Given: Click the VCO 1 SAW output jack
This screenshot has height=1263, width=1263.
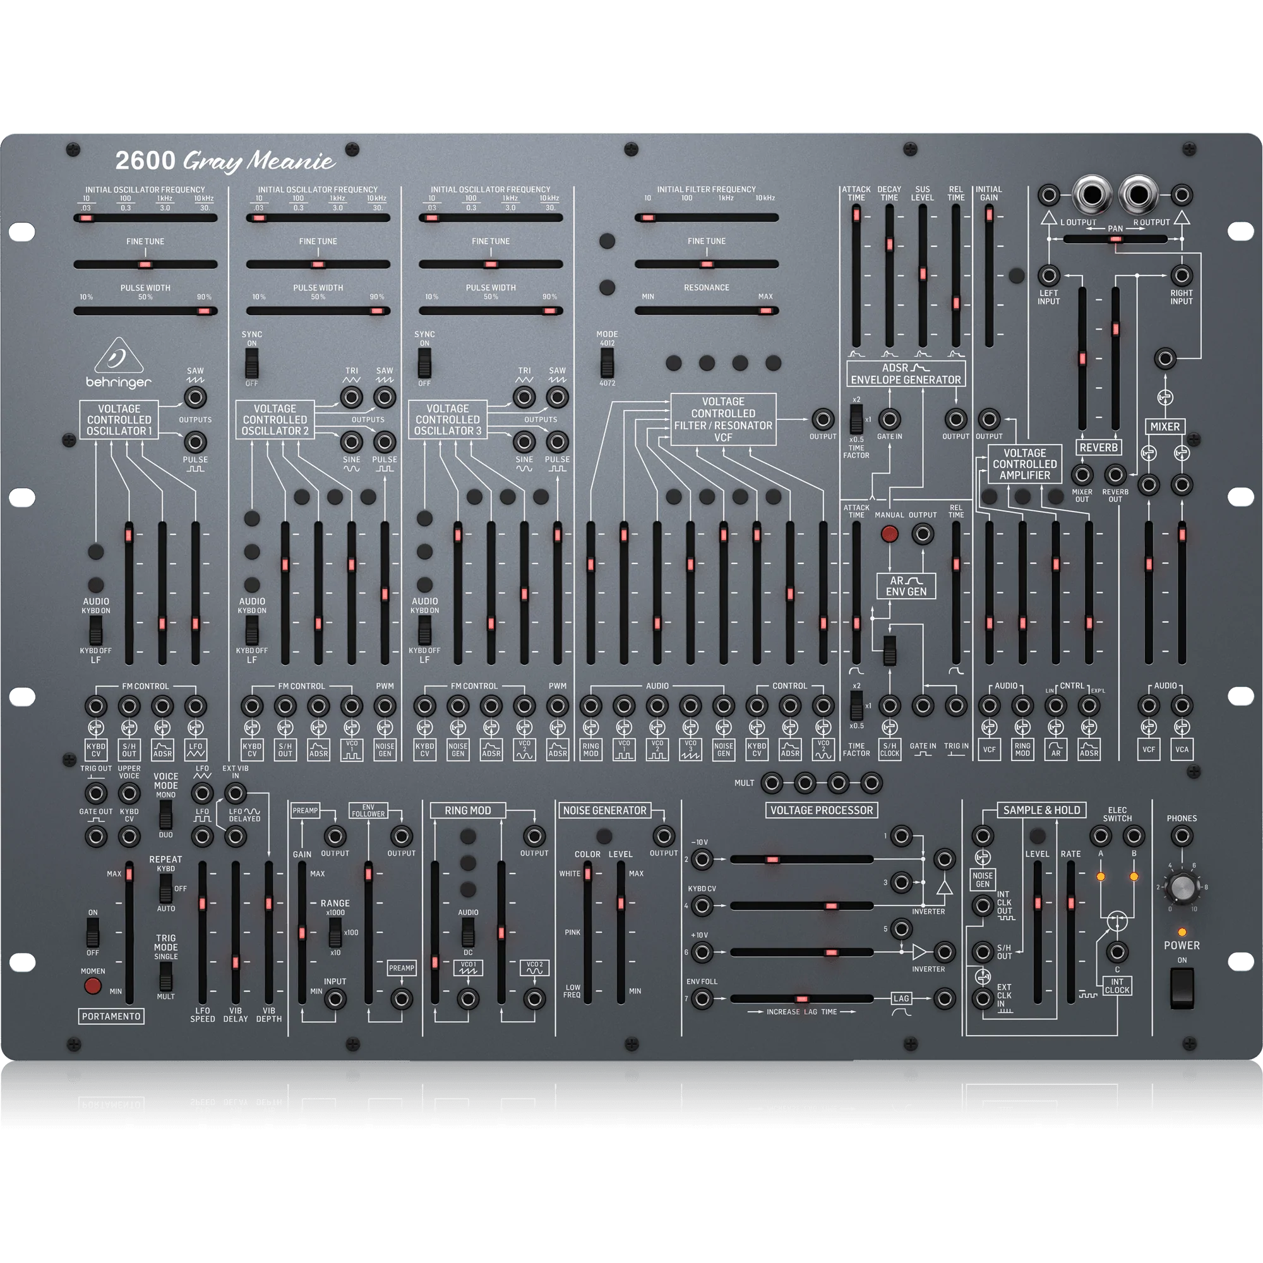Looking at the screenshot, I should 195,397.
